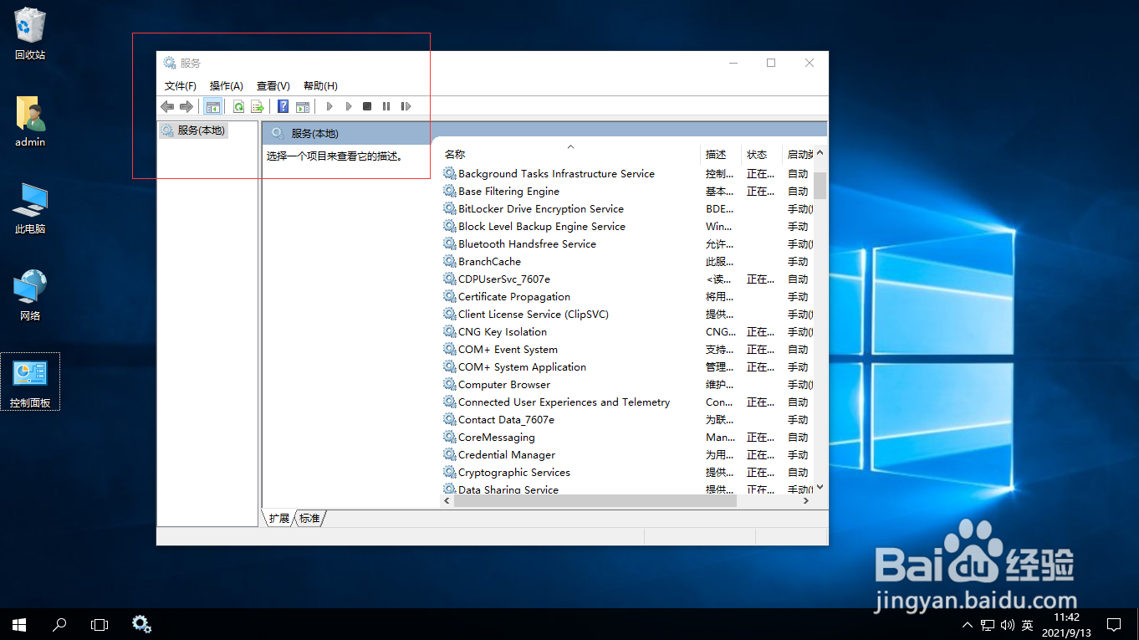1139x640 pixels.
Task: Click the Forward arrow in Services toolbar
Action: (x=186, y=106)
